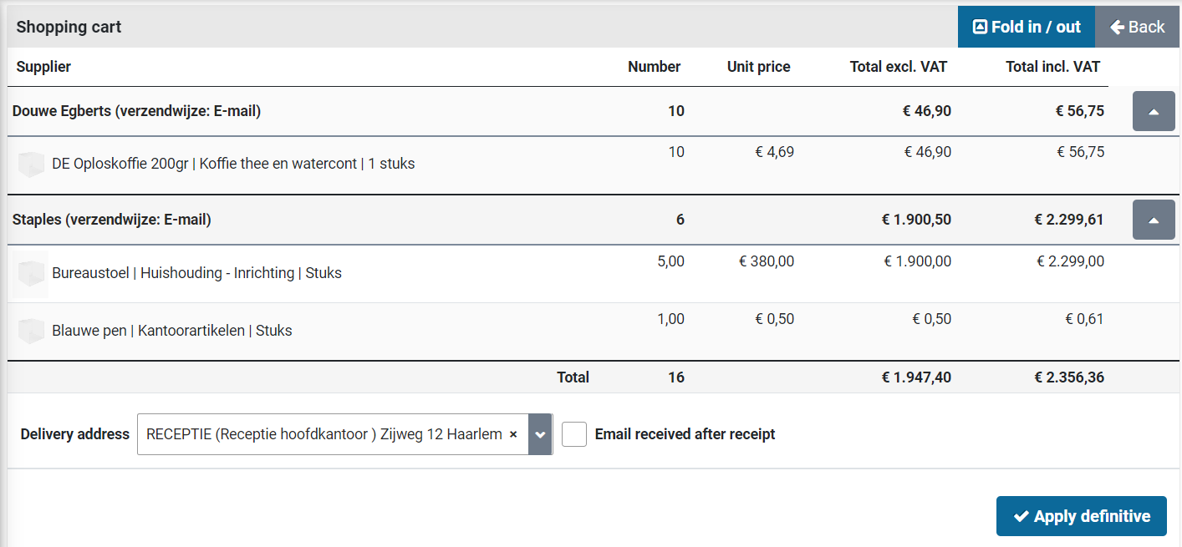
Task: Click the Bureaustoel product image icon
Action: [x=31, y=274]
